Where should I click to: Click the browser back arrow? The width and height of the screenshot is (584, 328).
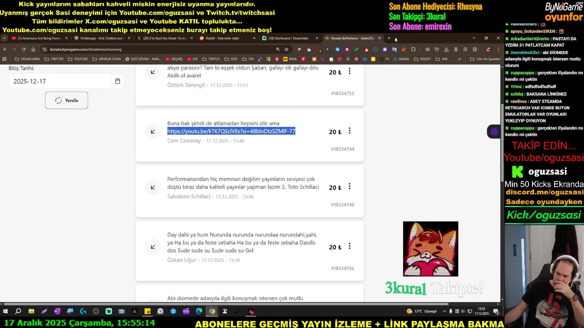[x=5, y=49]
